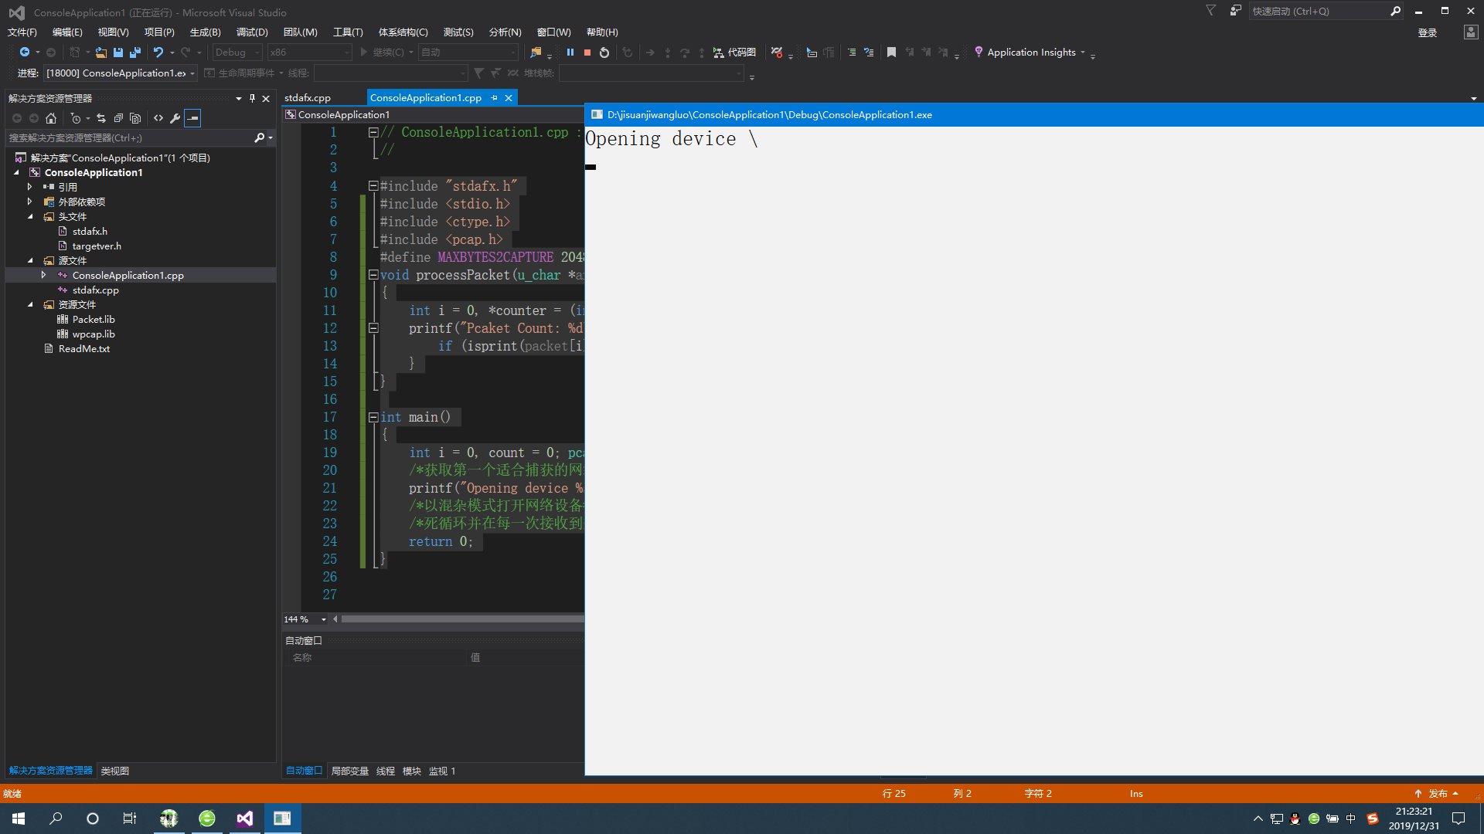This screenshot has width=1484, height=834.
Task: Click the Save All icon on the toolbar
Action: [x=134, y=52]
